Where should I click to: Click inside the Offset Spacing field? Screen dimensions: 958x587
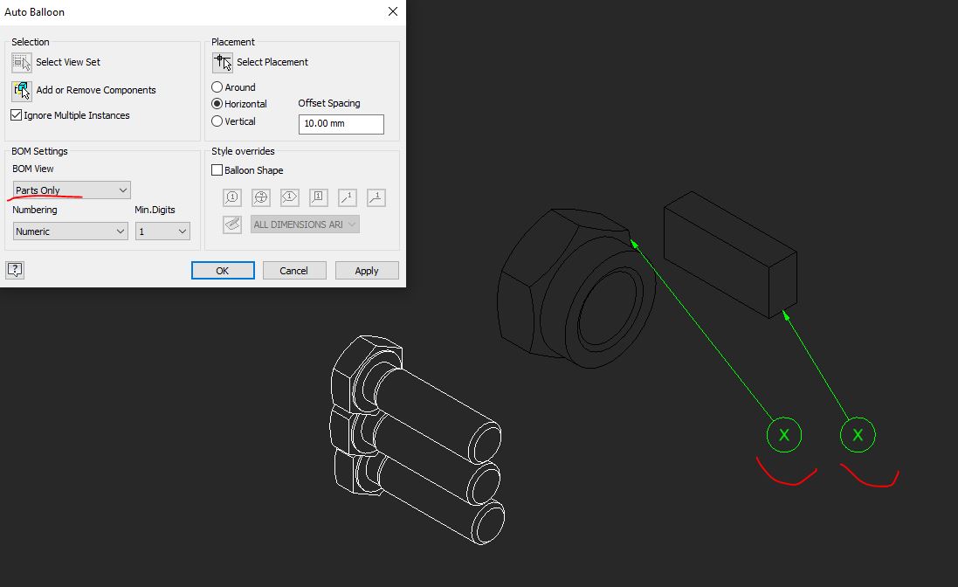pyautogui.click(x=341, y=124)
